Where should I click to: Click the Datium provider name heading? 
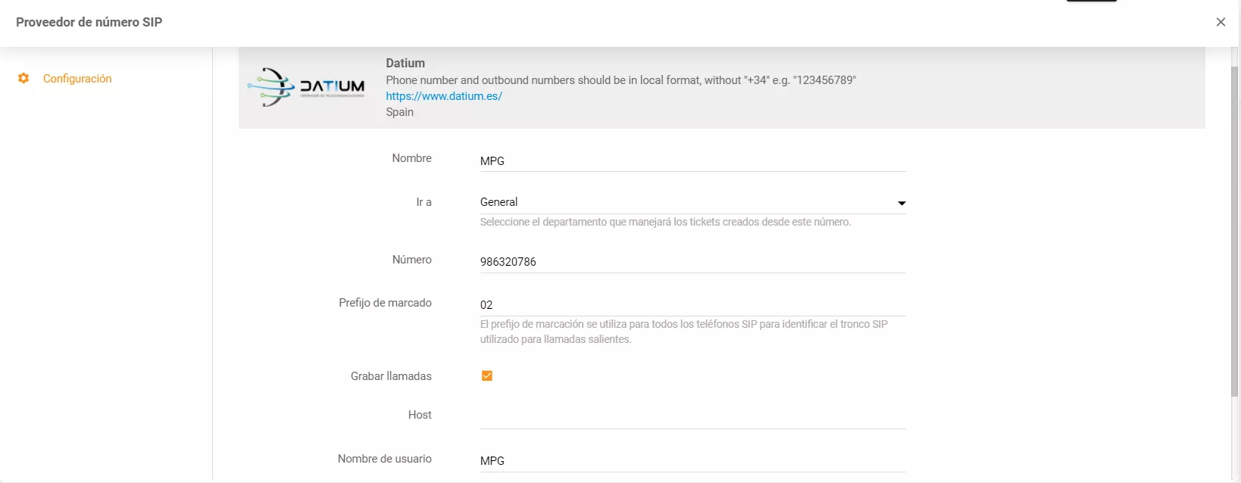405,64
